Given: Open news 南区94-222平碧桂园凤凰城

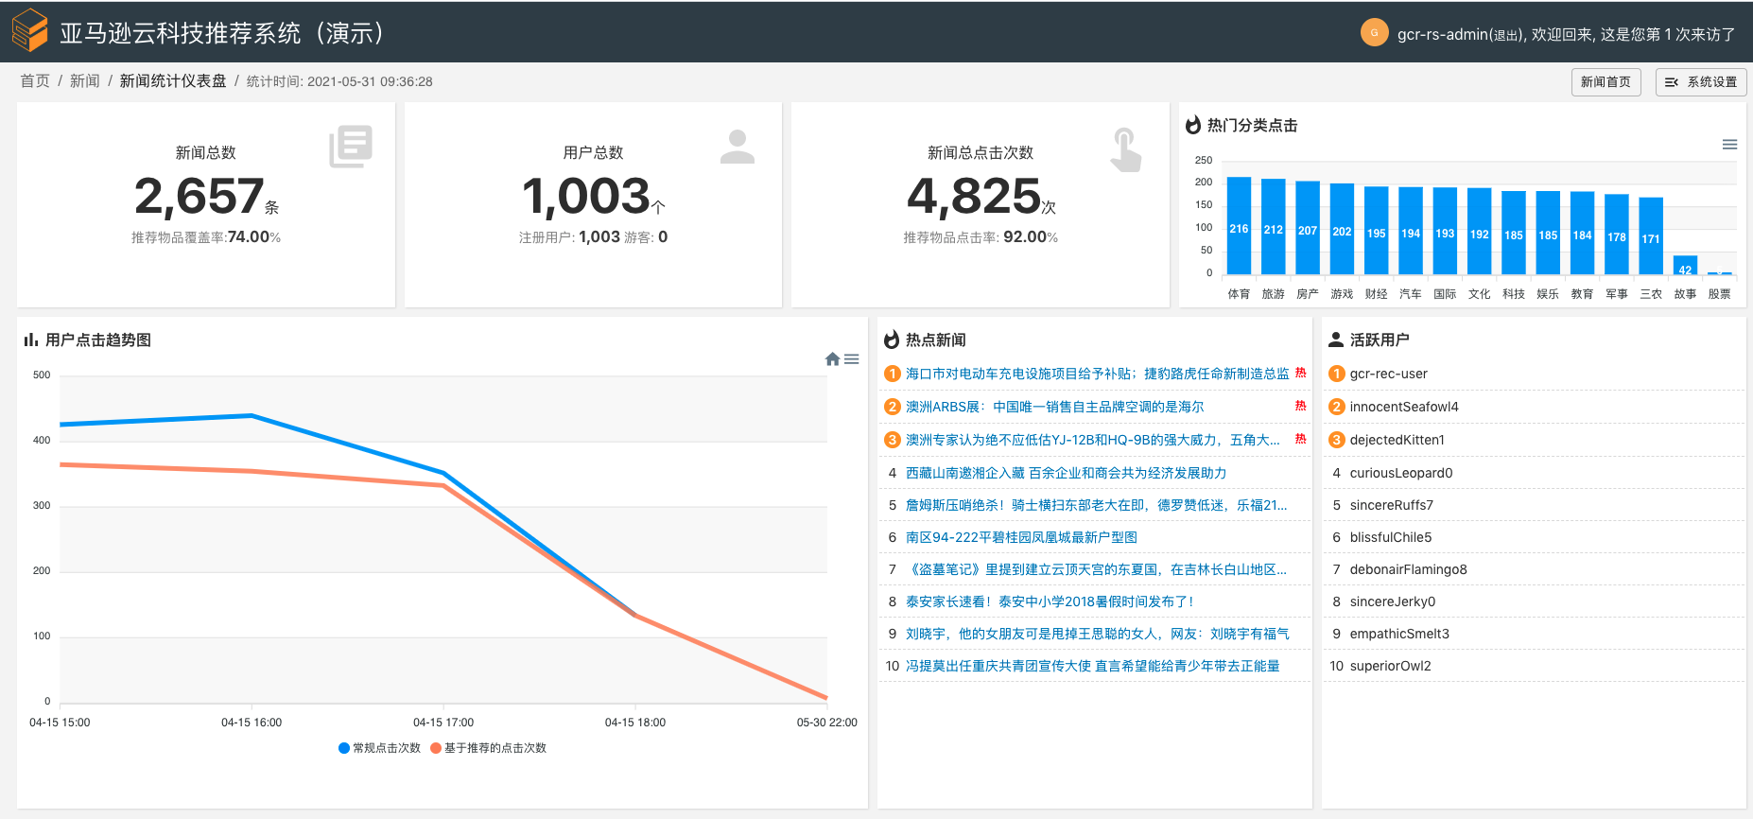Looking at the screenshot, I should click(1021, 537).
